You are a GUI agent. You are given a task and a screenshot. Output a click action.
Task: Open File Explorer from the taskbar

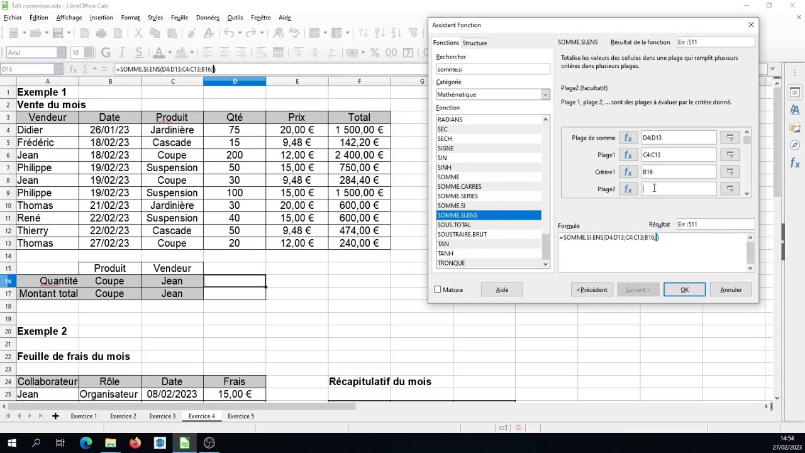[111, 443]
